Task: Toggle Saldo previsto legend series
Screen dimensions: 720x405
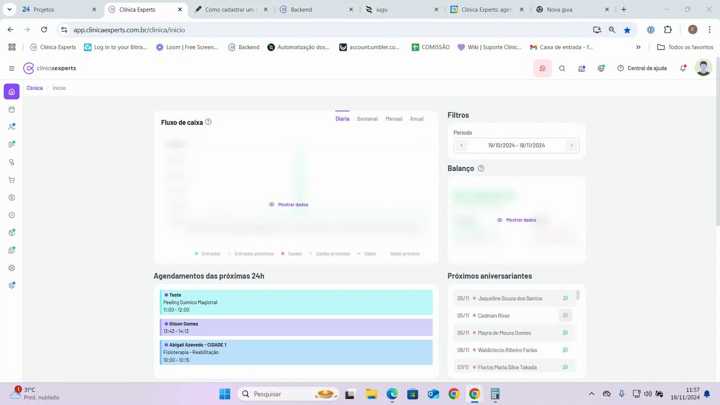Action: point(402,254)
